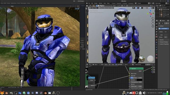Toggle the camera view icon in viewport
Screen dimensions: 170x95
point(153,24)
